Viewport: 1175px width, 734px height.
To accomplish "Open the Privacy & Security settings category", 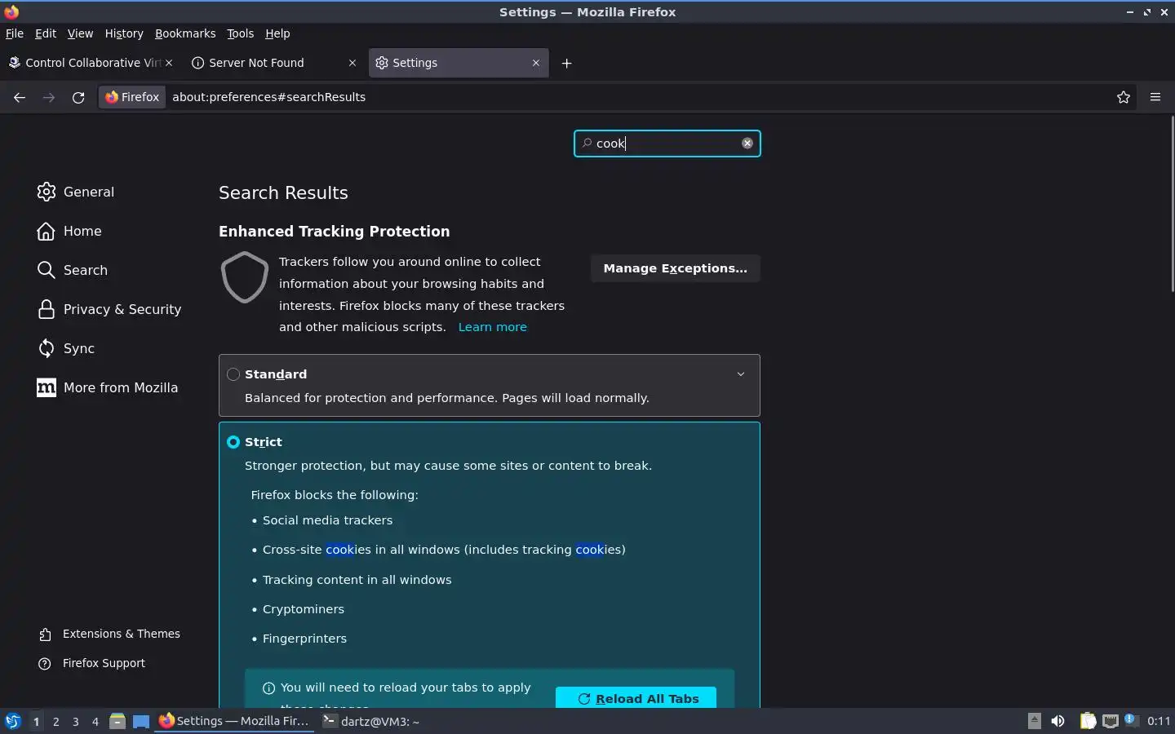I will point(109,309).
